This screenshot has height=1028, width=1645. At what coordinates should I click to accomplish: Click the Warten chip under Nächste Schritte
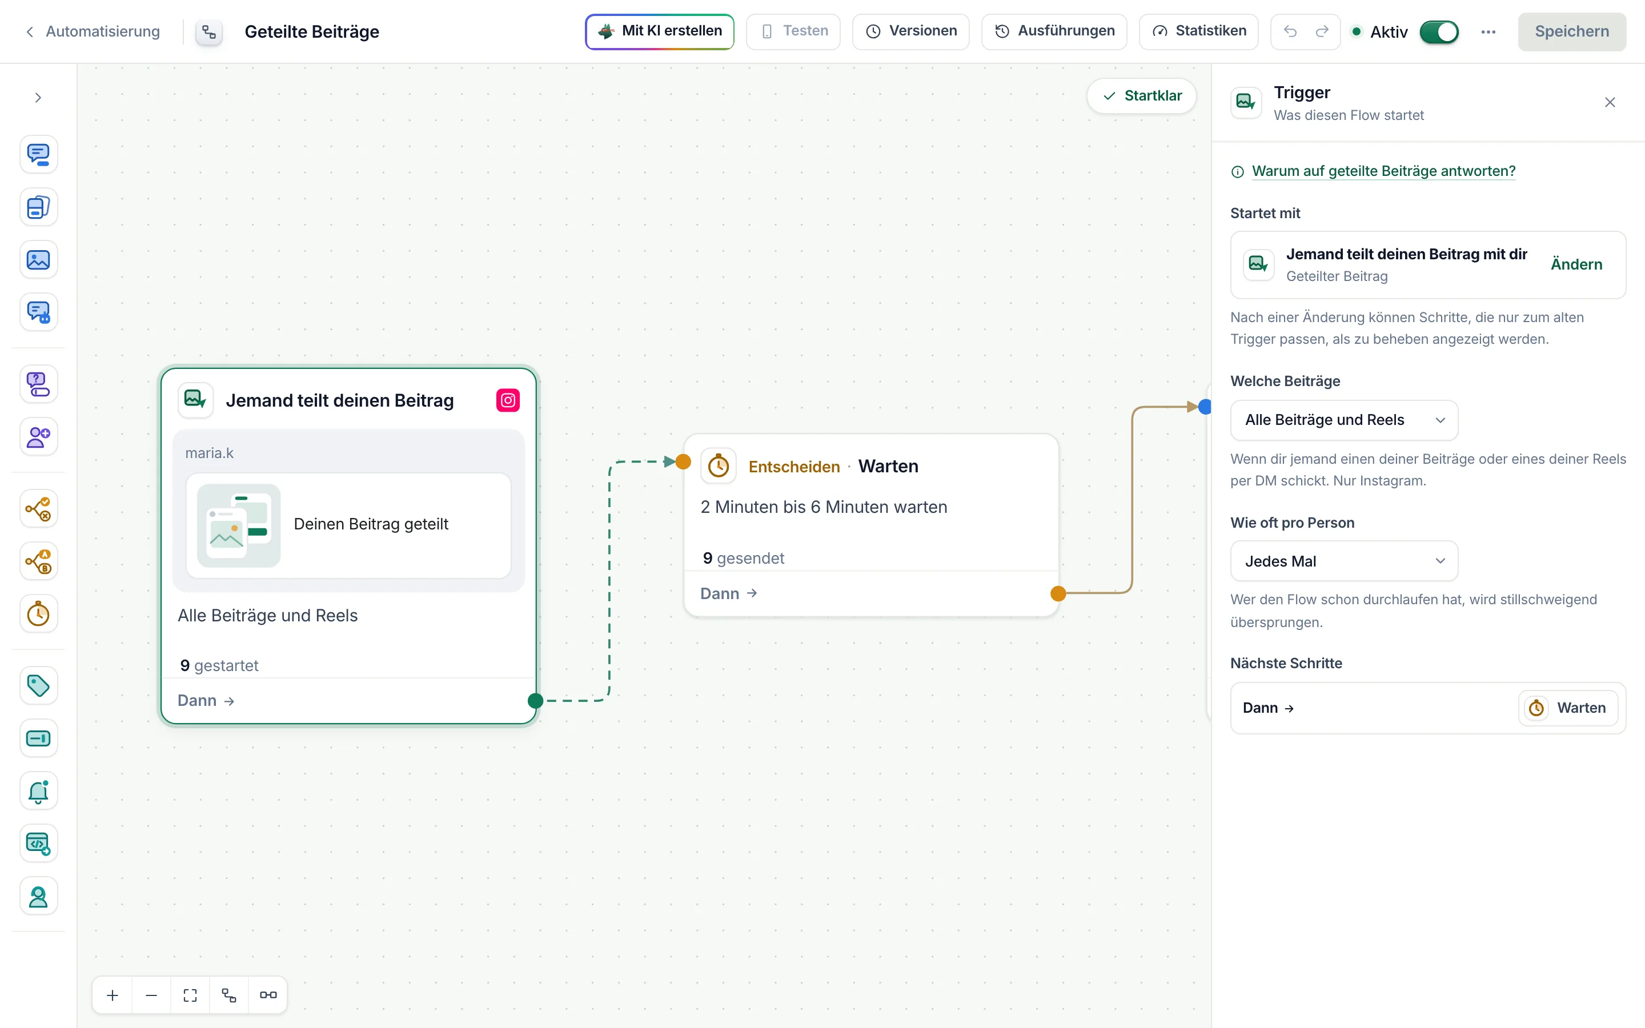pos(1568,708)
